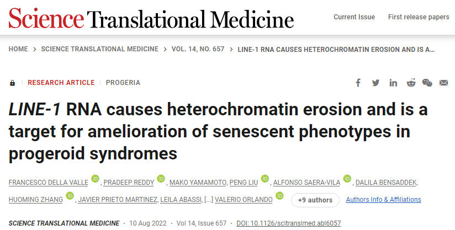Screen dimensions: 455x230
Task: Share article on Facebook
Action: 358,83
